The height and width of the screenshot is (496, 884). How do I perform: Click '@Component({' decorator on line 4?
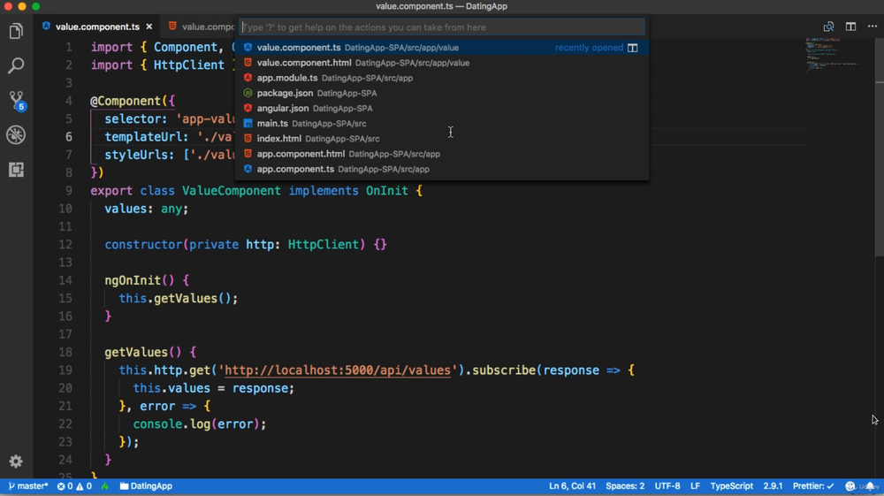(133, 101)
